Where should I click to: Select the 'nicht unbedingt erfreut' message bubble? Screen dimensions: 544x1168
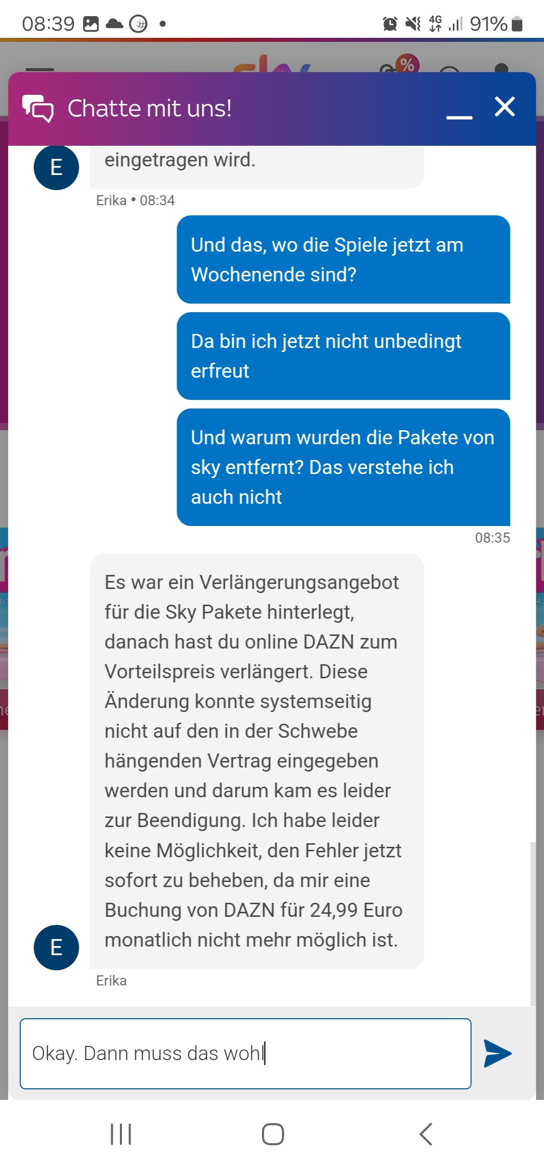point(344,356)
